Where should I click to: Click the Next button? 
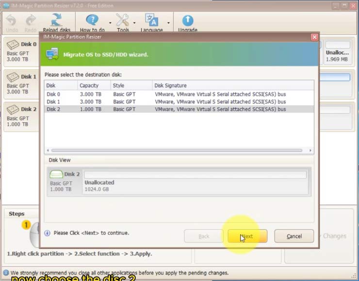click(x=247, y=236)
